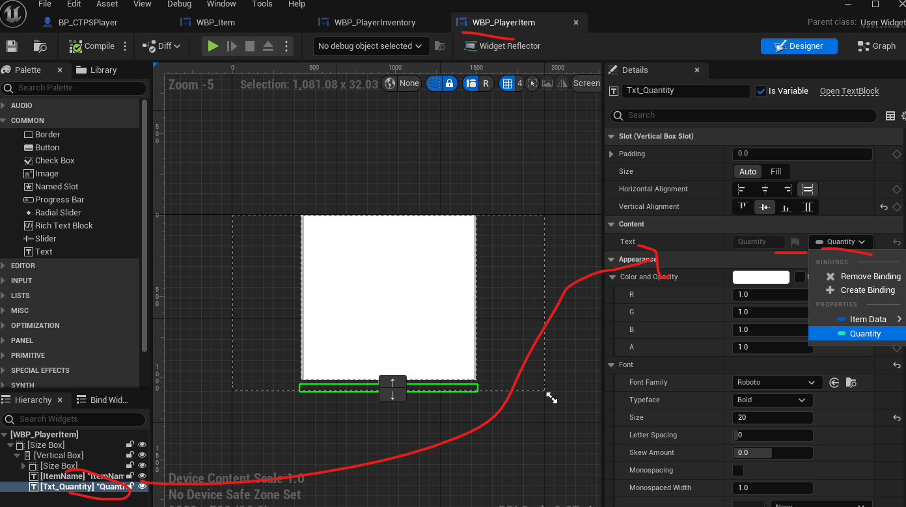
Task: Click the preview background image icon
Action: [x=547, y=83]
